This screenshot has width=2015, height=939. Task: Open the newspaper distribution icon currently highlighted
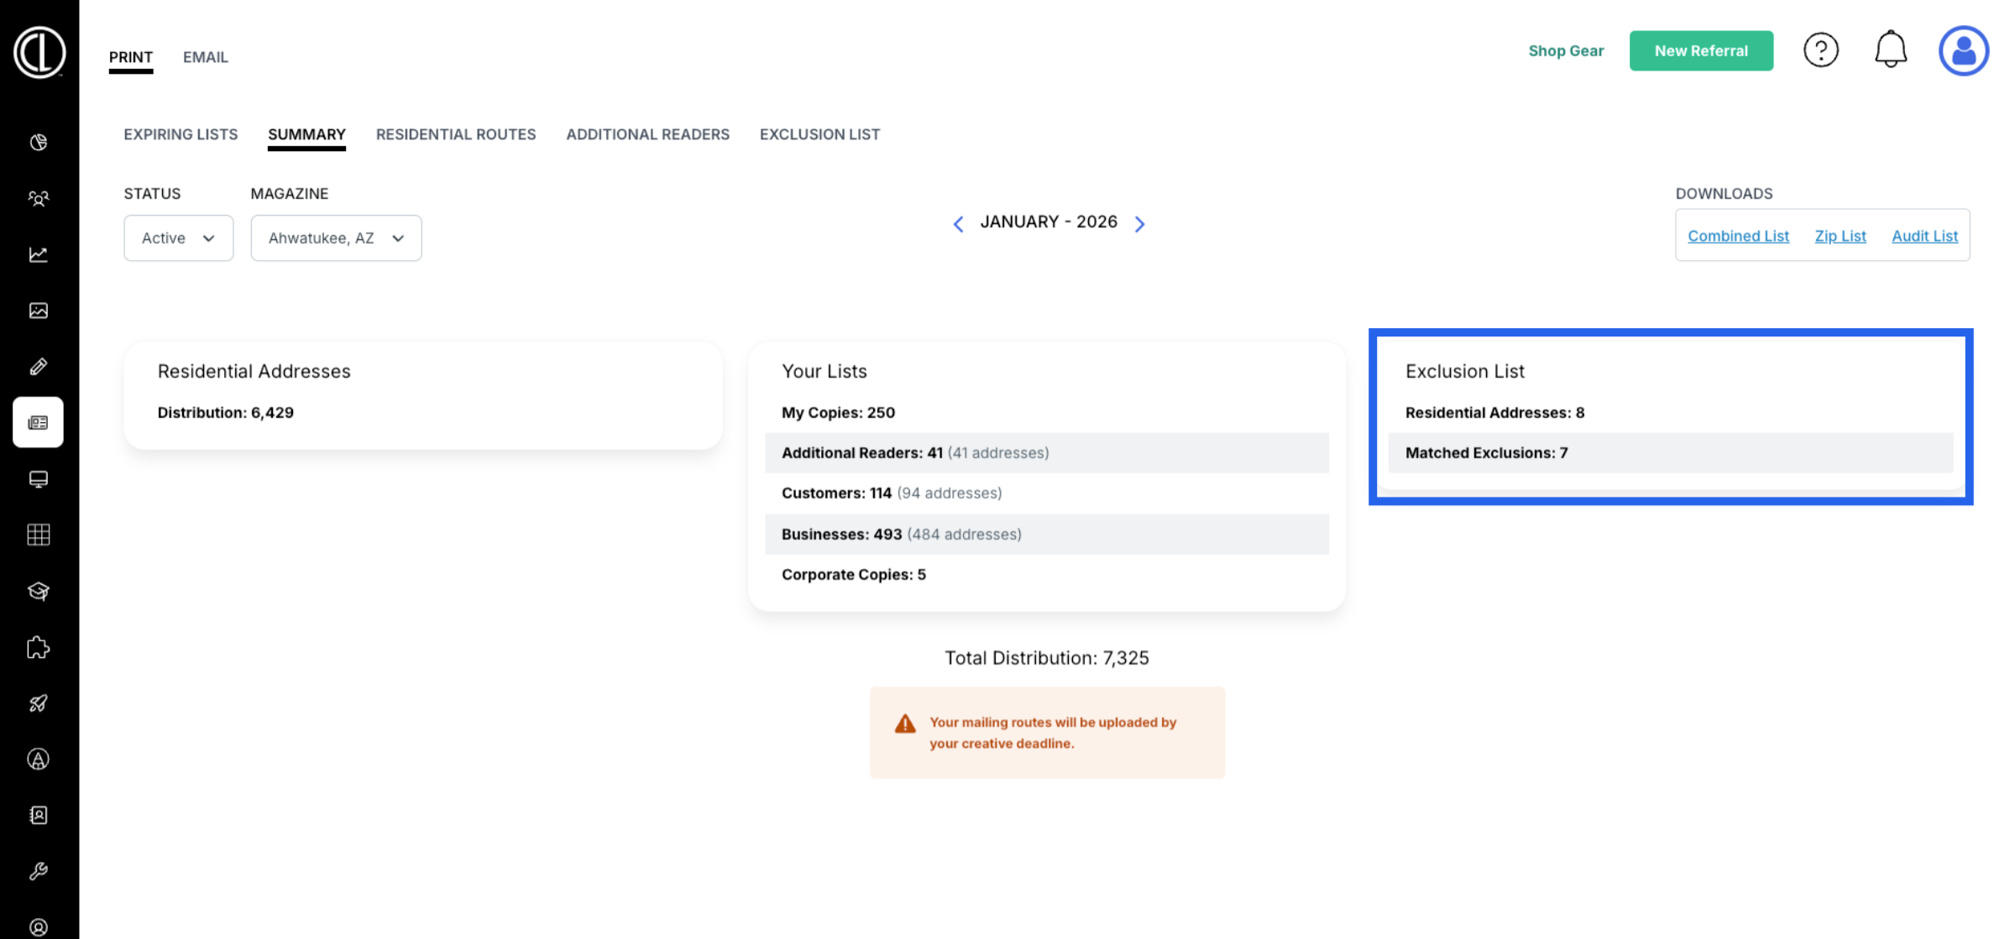[39, 422]
